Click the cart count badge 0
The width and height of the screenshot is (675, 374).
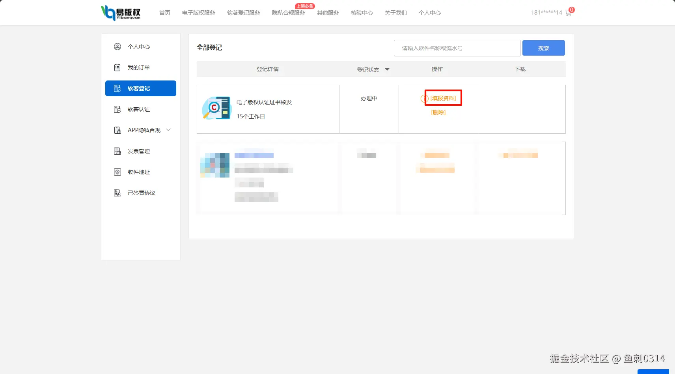pyautogui.click(x=572, y=9)
